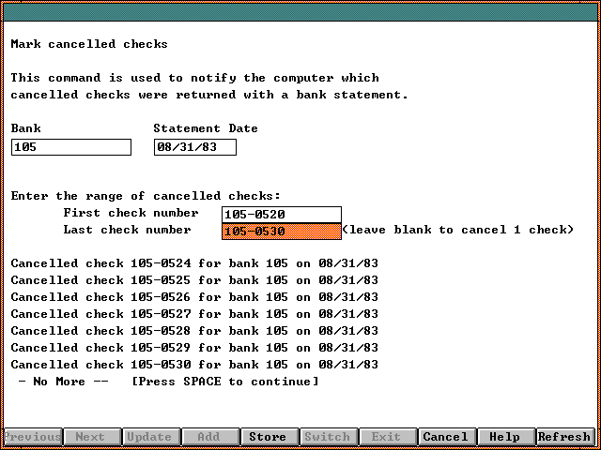Click the Cancelled check 105-0524 line
Image resolution: width=601 pixels, height=450 pixels.
click(x=194, y=263)
